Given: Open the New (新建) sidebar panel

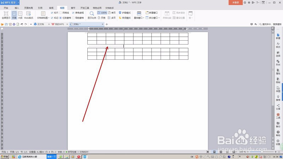Looking at the screenshot, I should pyautogui.click(x=278, y=36).
